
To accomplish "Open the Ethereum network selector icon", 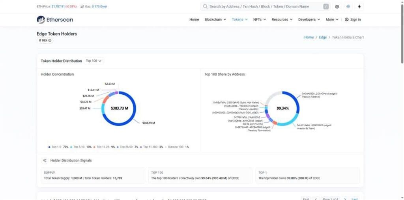I will tap(359, 7).
